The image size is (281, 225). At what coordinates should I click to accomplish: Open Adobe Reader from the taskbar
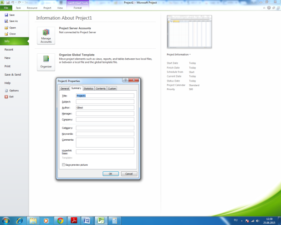click(x=74, y=221)
